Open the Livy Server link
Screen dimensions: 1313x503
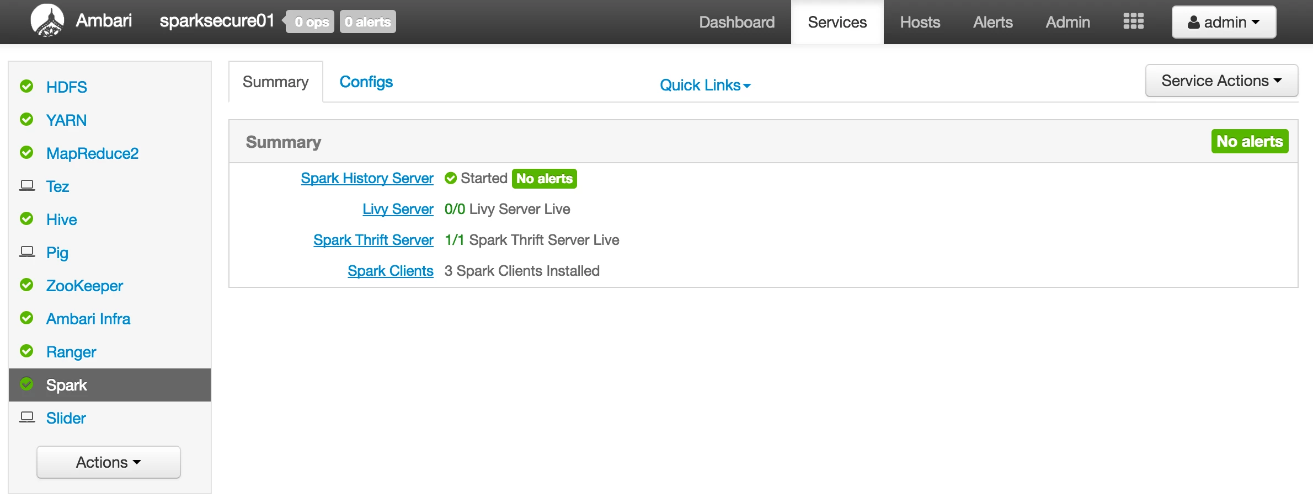pos(398,209)
